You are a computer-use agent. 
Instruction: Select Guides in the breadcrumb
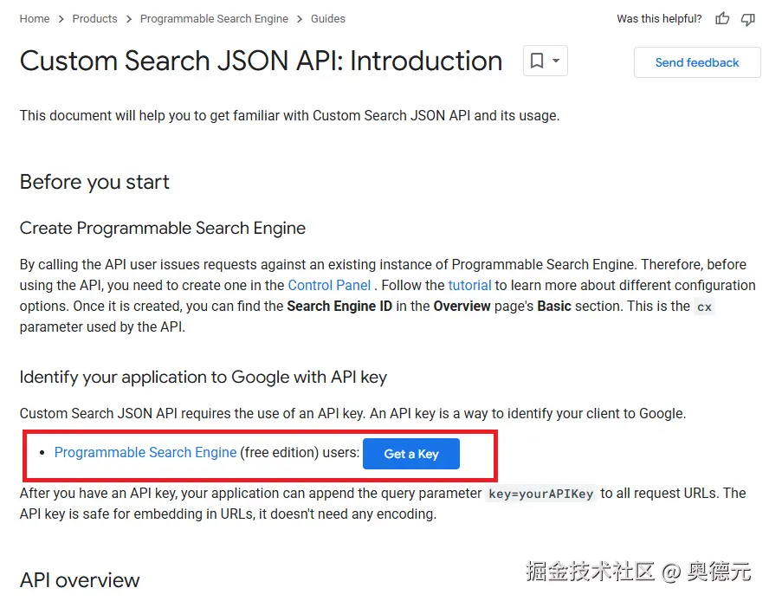[x=328, y=19]
